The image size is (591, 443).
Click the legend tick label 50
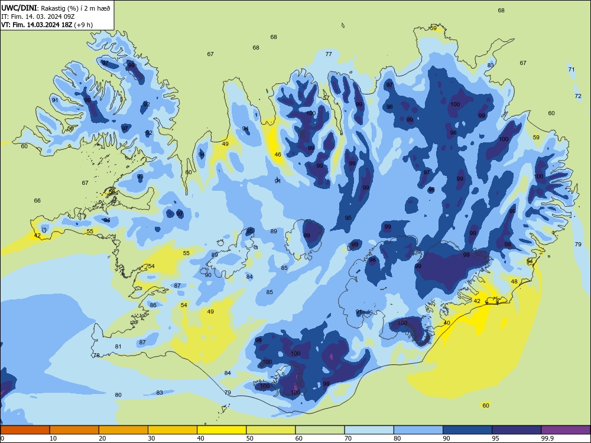pos(249,438)
